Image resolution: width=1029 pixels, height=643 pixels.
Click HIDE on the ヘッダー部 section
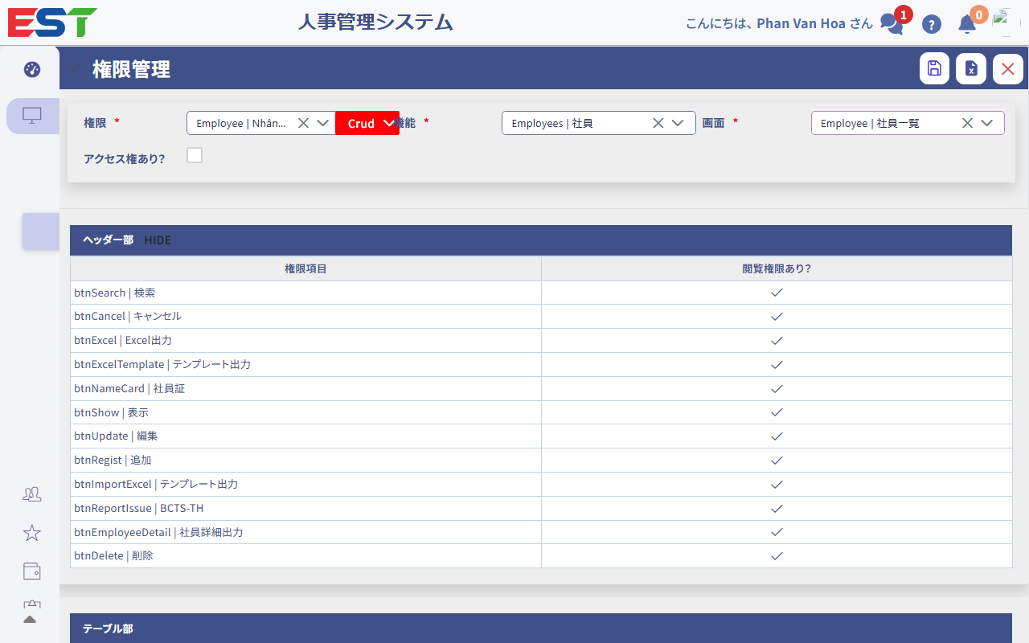tap(158, 240)
